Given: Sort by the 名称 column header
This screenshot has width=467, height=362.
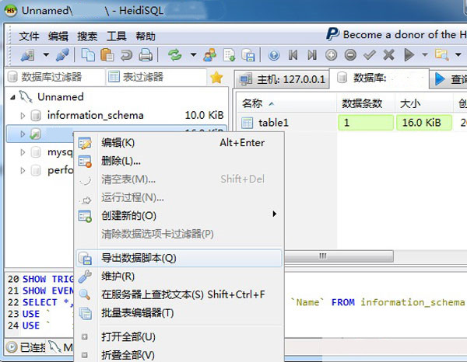Looking at the screenshot, I should tap(287, 103).
